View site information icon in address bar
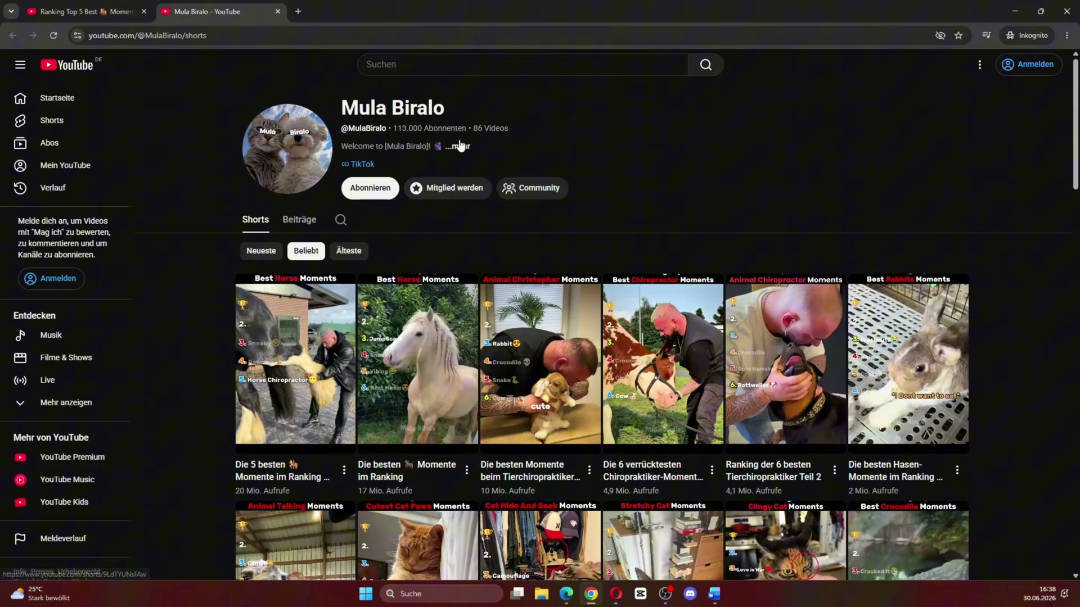This screenshot has width=1080, height=607. 78,35
